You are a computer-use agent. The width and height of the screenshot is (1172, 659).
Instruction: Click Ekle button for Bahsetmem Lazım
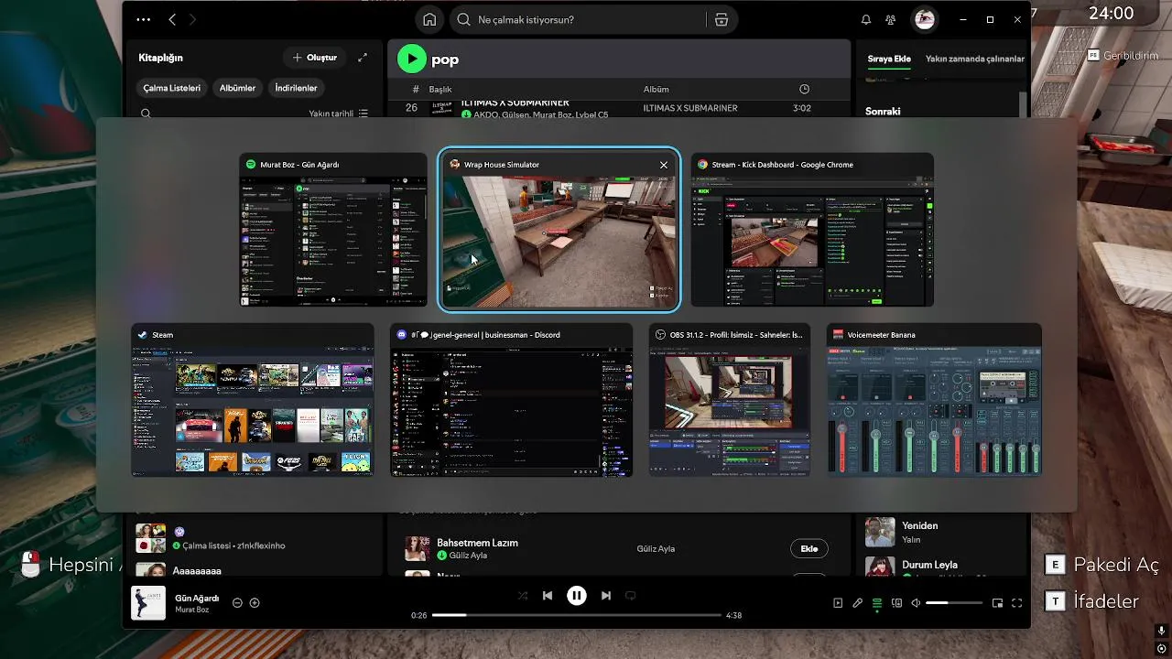click(x=808, y=549)
